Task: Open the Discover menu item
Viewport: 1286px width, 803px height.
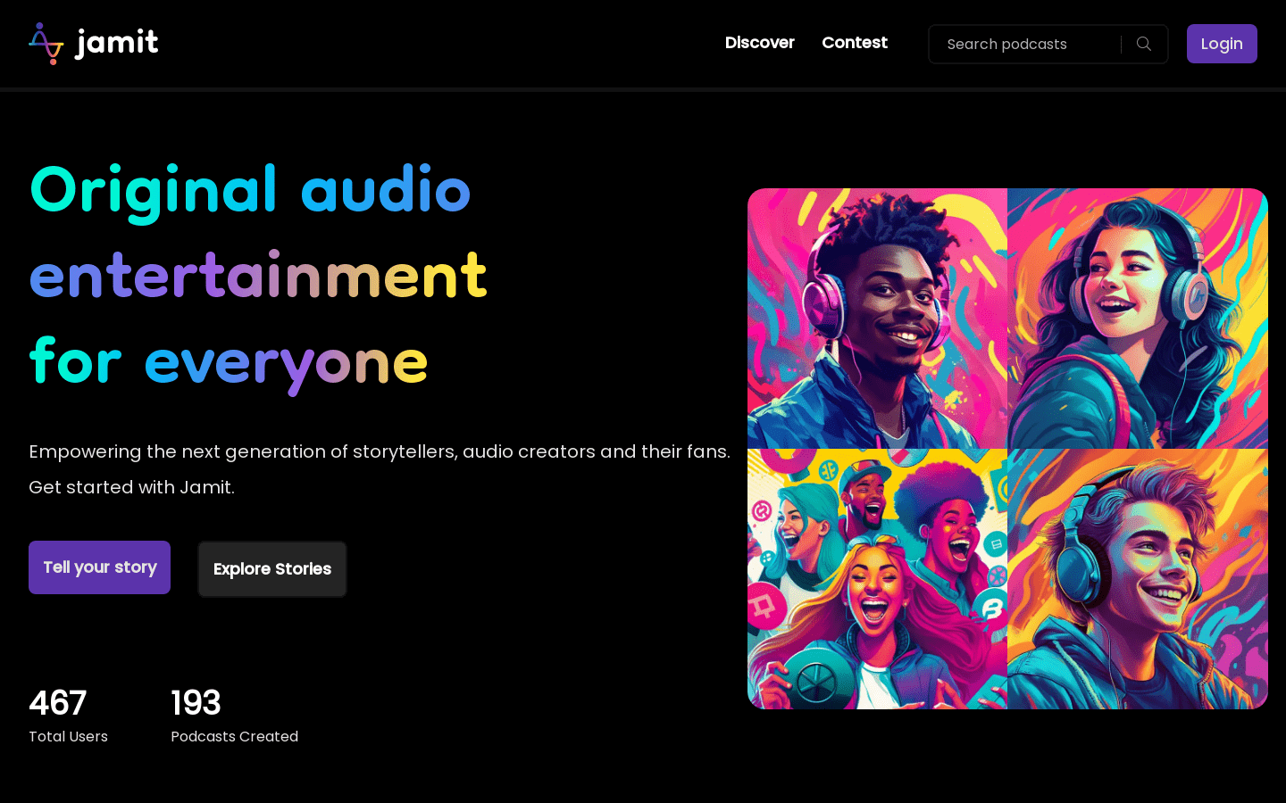Action: (759, 43)
